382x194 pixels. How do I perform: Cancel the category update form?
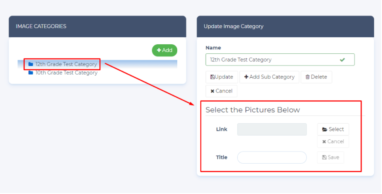coord(221,91)
